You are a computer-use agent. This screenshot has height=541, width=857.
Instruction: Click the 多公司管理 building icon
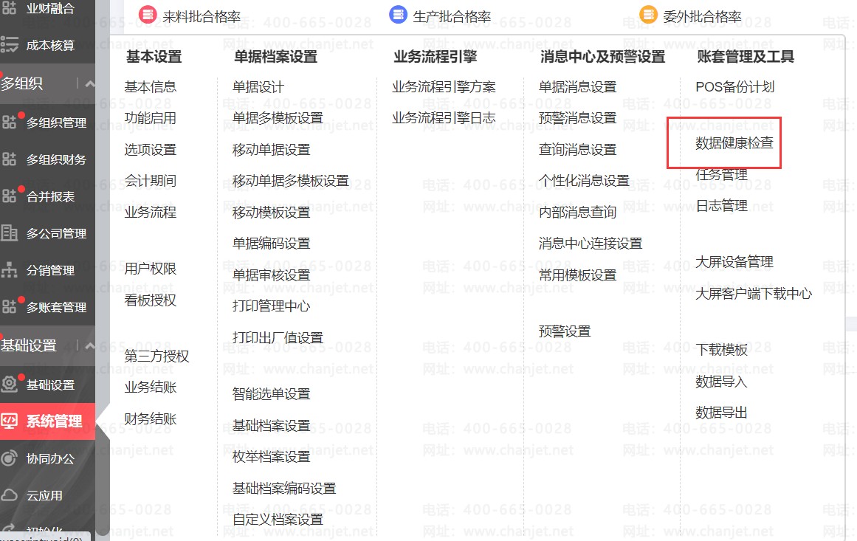pyautogui.click(x=10, y=232)
